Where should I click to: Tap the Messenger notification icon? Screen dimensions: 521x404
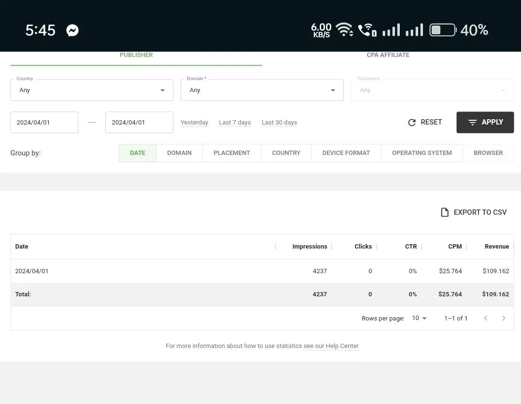tap(72, 30)
